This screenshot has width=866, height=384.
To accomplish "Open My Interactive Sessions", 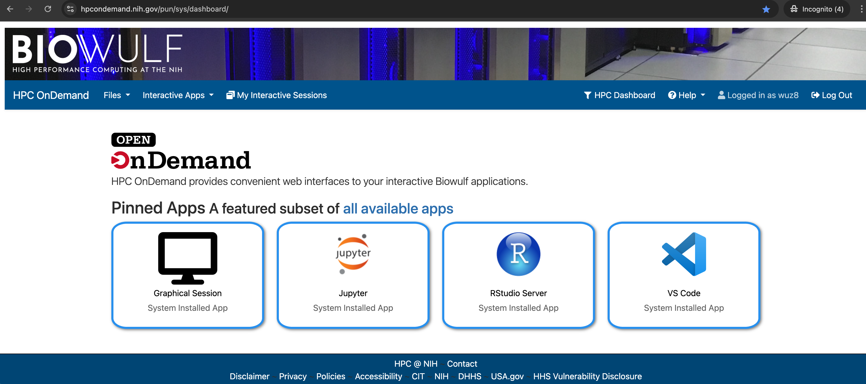I will 276,95.
